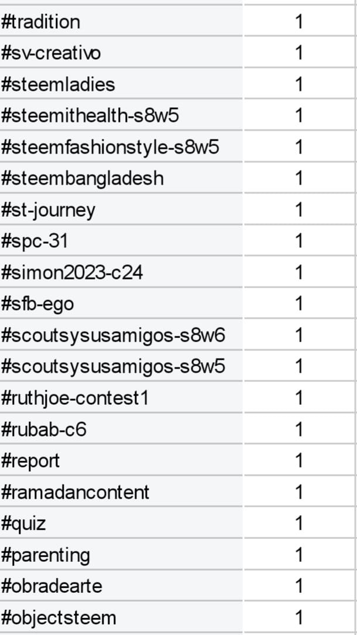Click the #sfb-ego tag cell

pyautogui.click(x=121, y=303)
